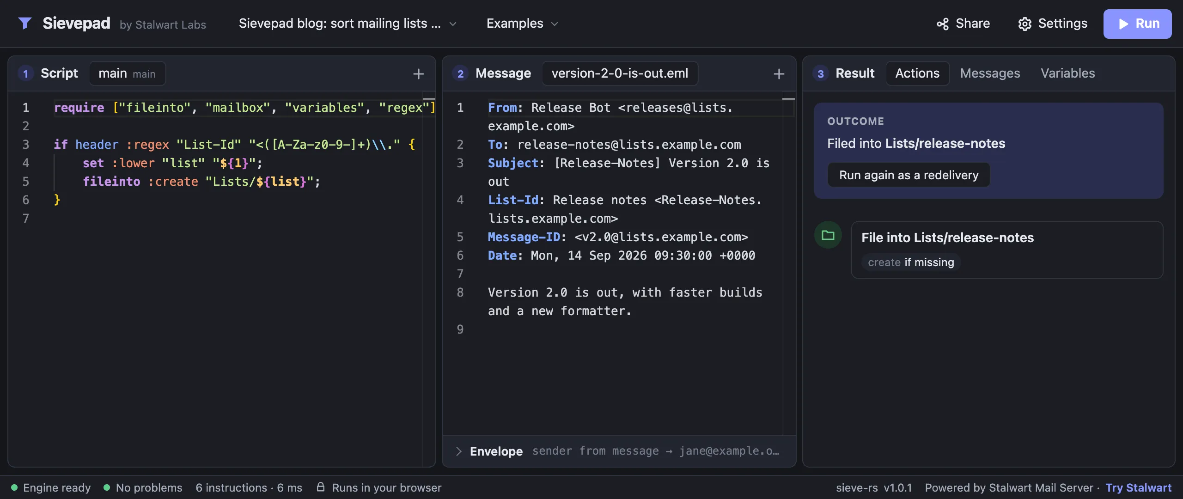Click the Script step number 1 badge
1183x499 pixels.
[26, 73]
